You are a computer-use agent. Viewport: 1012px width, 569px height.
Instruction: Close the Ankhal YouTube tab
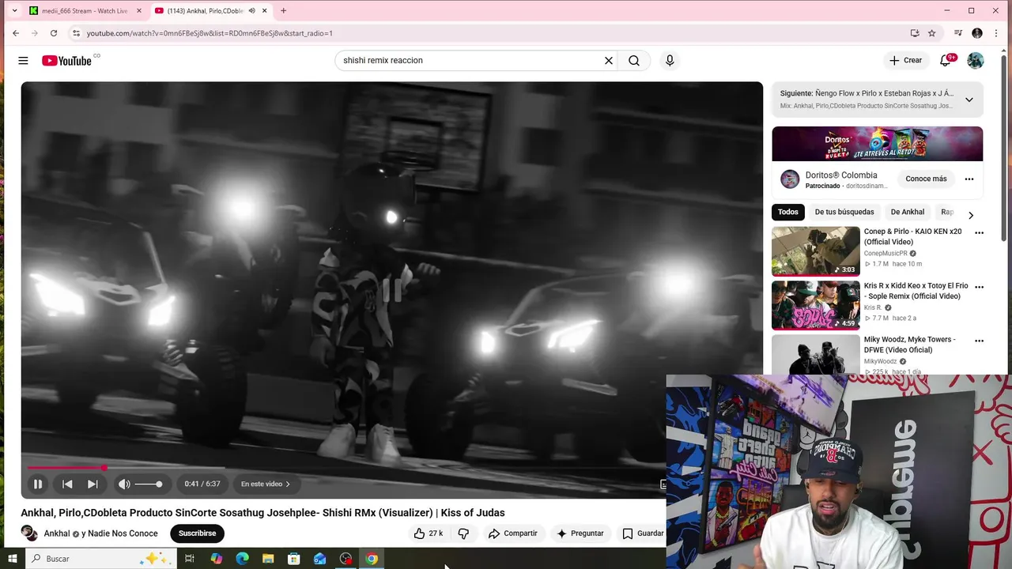click(x=265, y=11)
